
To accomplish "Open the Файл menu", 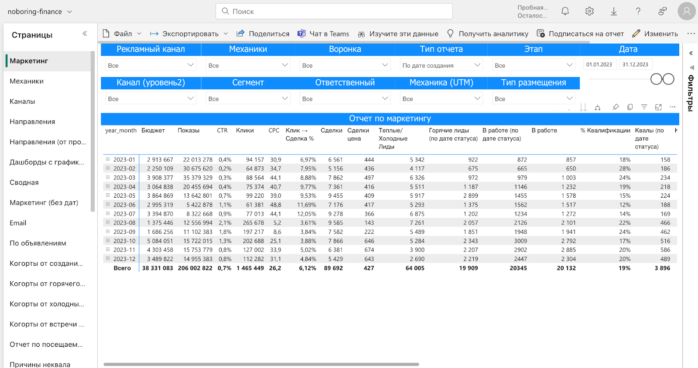I will (122, 34).
